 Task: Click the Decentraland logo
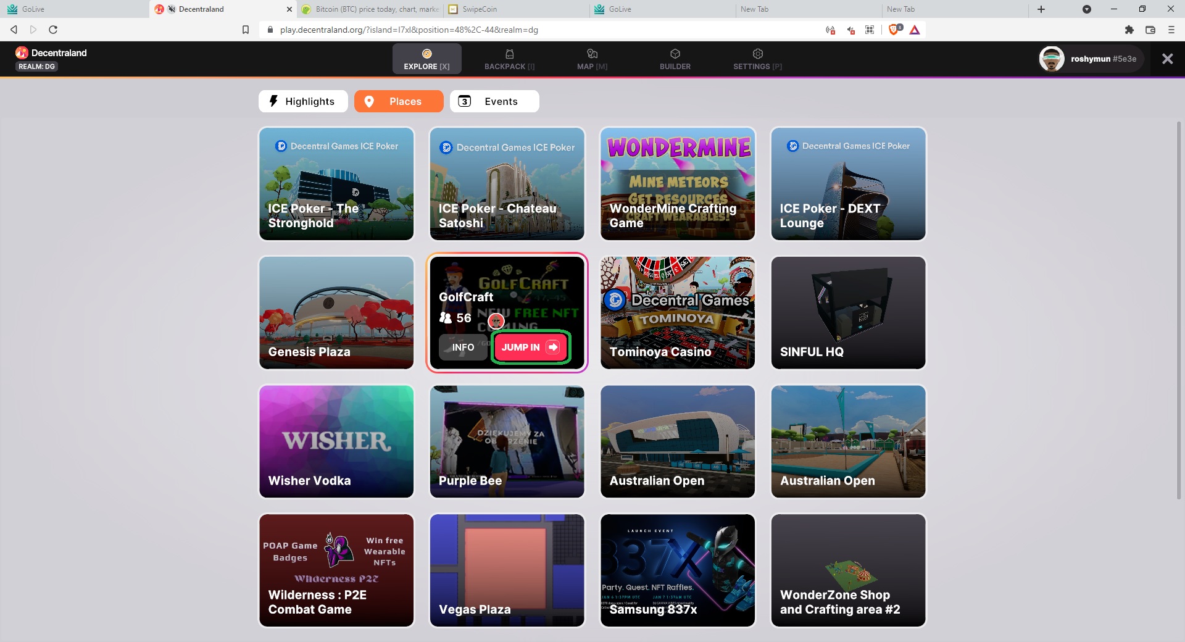click(51, 52)
